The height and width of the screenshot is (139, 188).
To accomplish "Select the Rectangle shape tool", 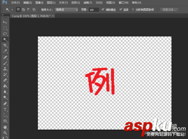I will pyautogui.click(x=5, y=121).
